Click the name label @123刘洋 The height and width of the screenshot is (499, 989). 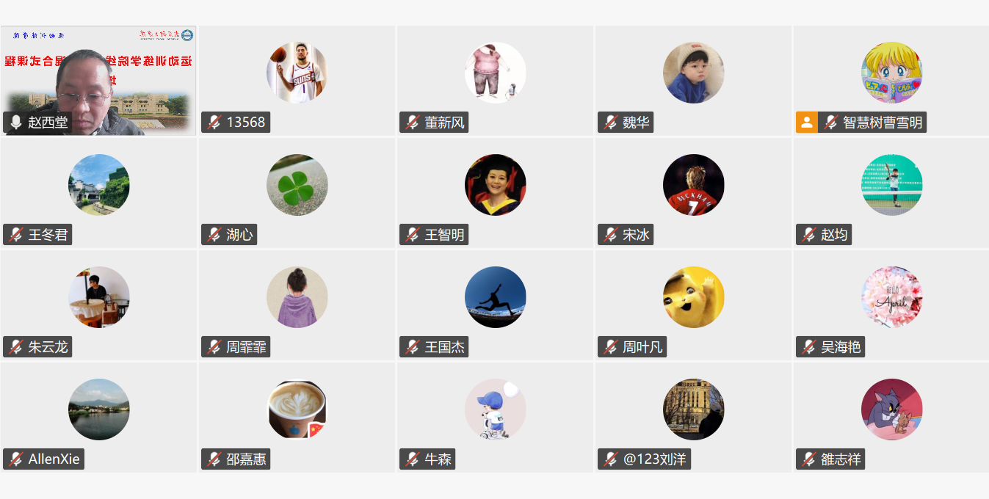[x=654, y=459]
